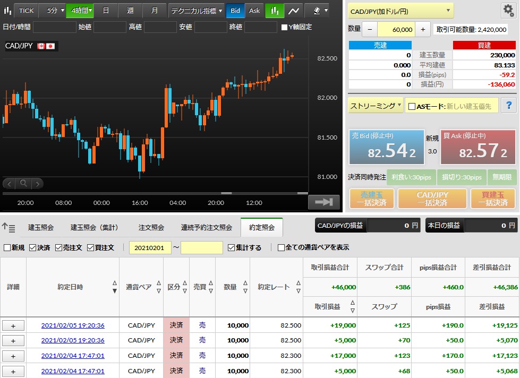The width and height of the screenshot is (520, 378).
Task: Open the 連続予約注文照会 tab
Action: [x=206, y=227]
